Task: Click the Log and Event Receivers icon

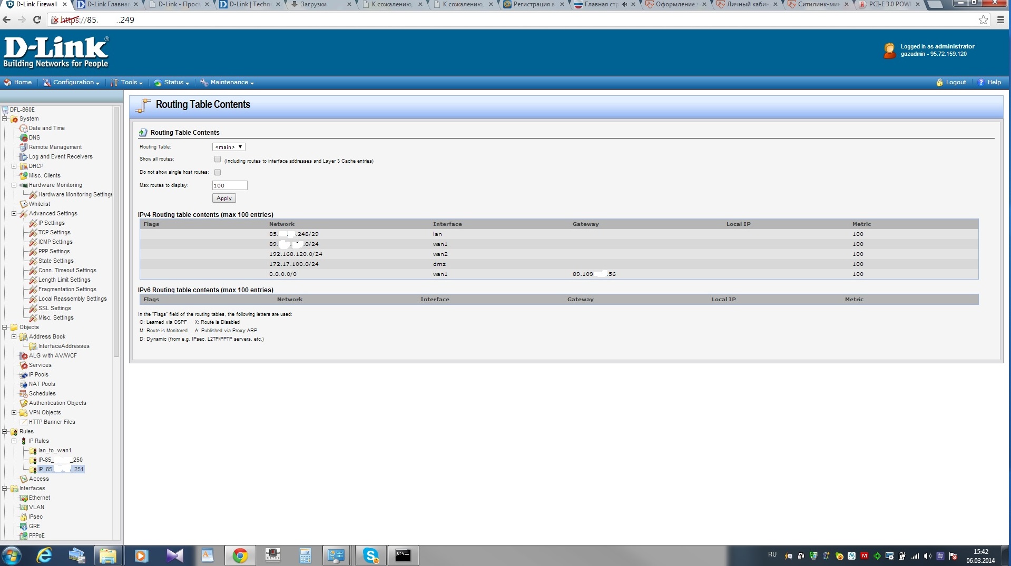Action: point(23,157)
